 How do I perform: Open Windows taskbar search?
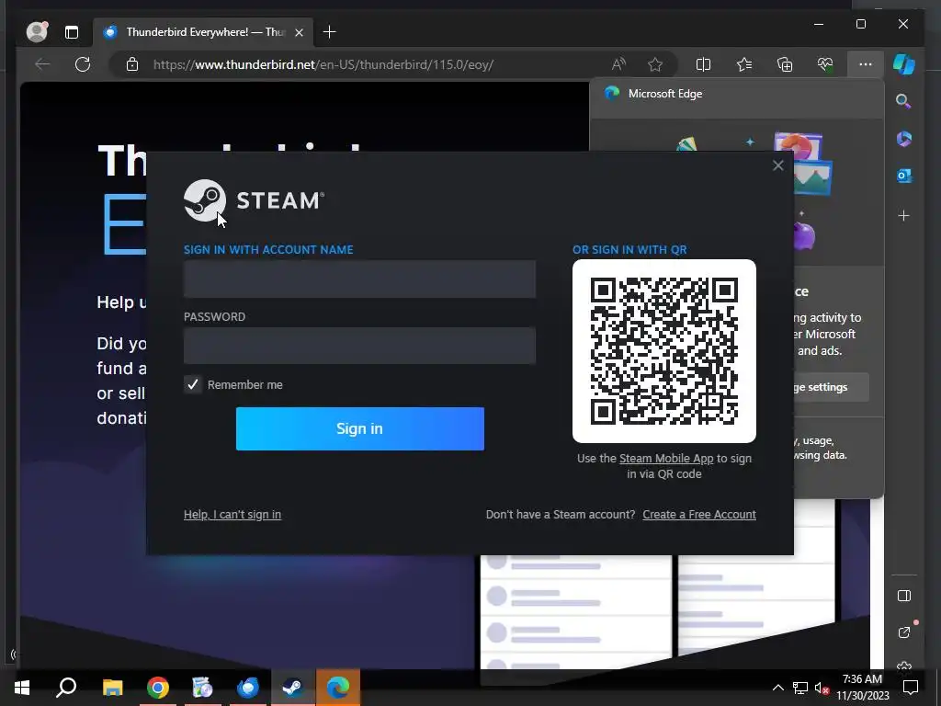pyautogui.click(x=66, y=688)
